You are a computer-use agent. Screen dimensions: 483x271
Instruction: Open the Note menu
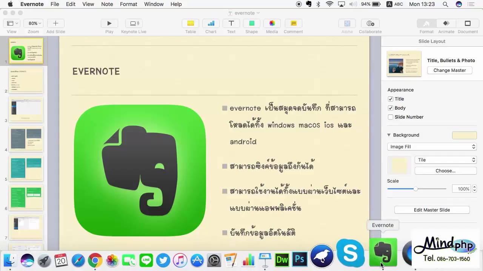coord(107,4)
